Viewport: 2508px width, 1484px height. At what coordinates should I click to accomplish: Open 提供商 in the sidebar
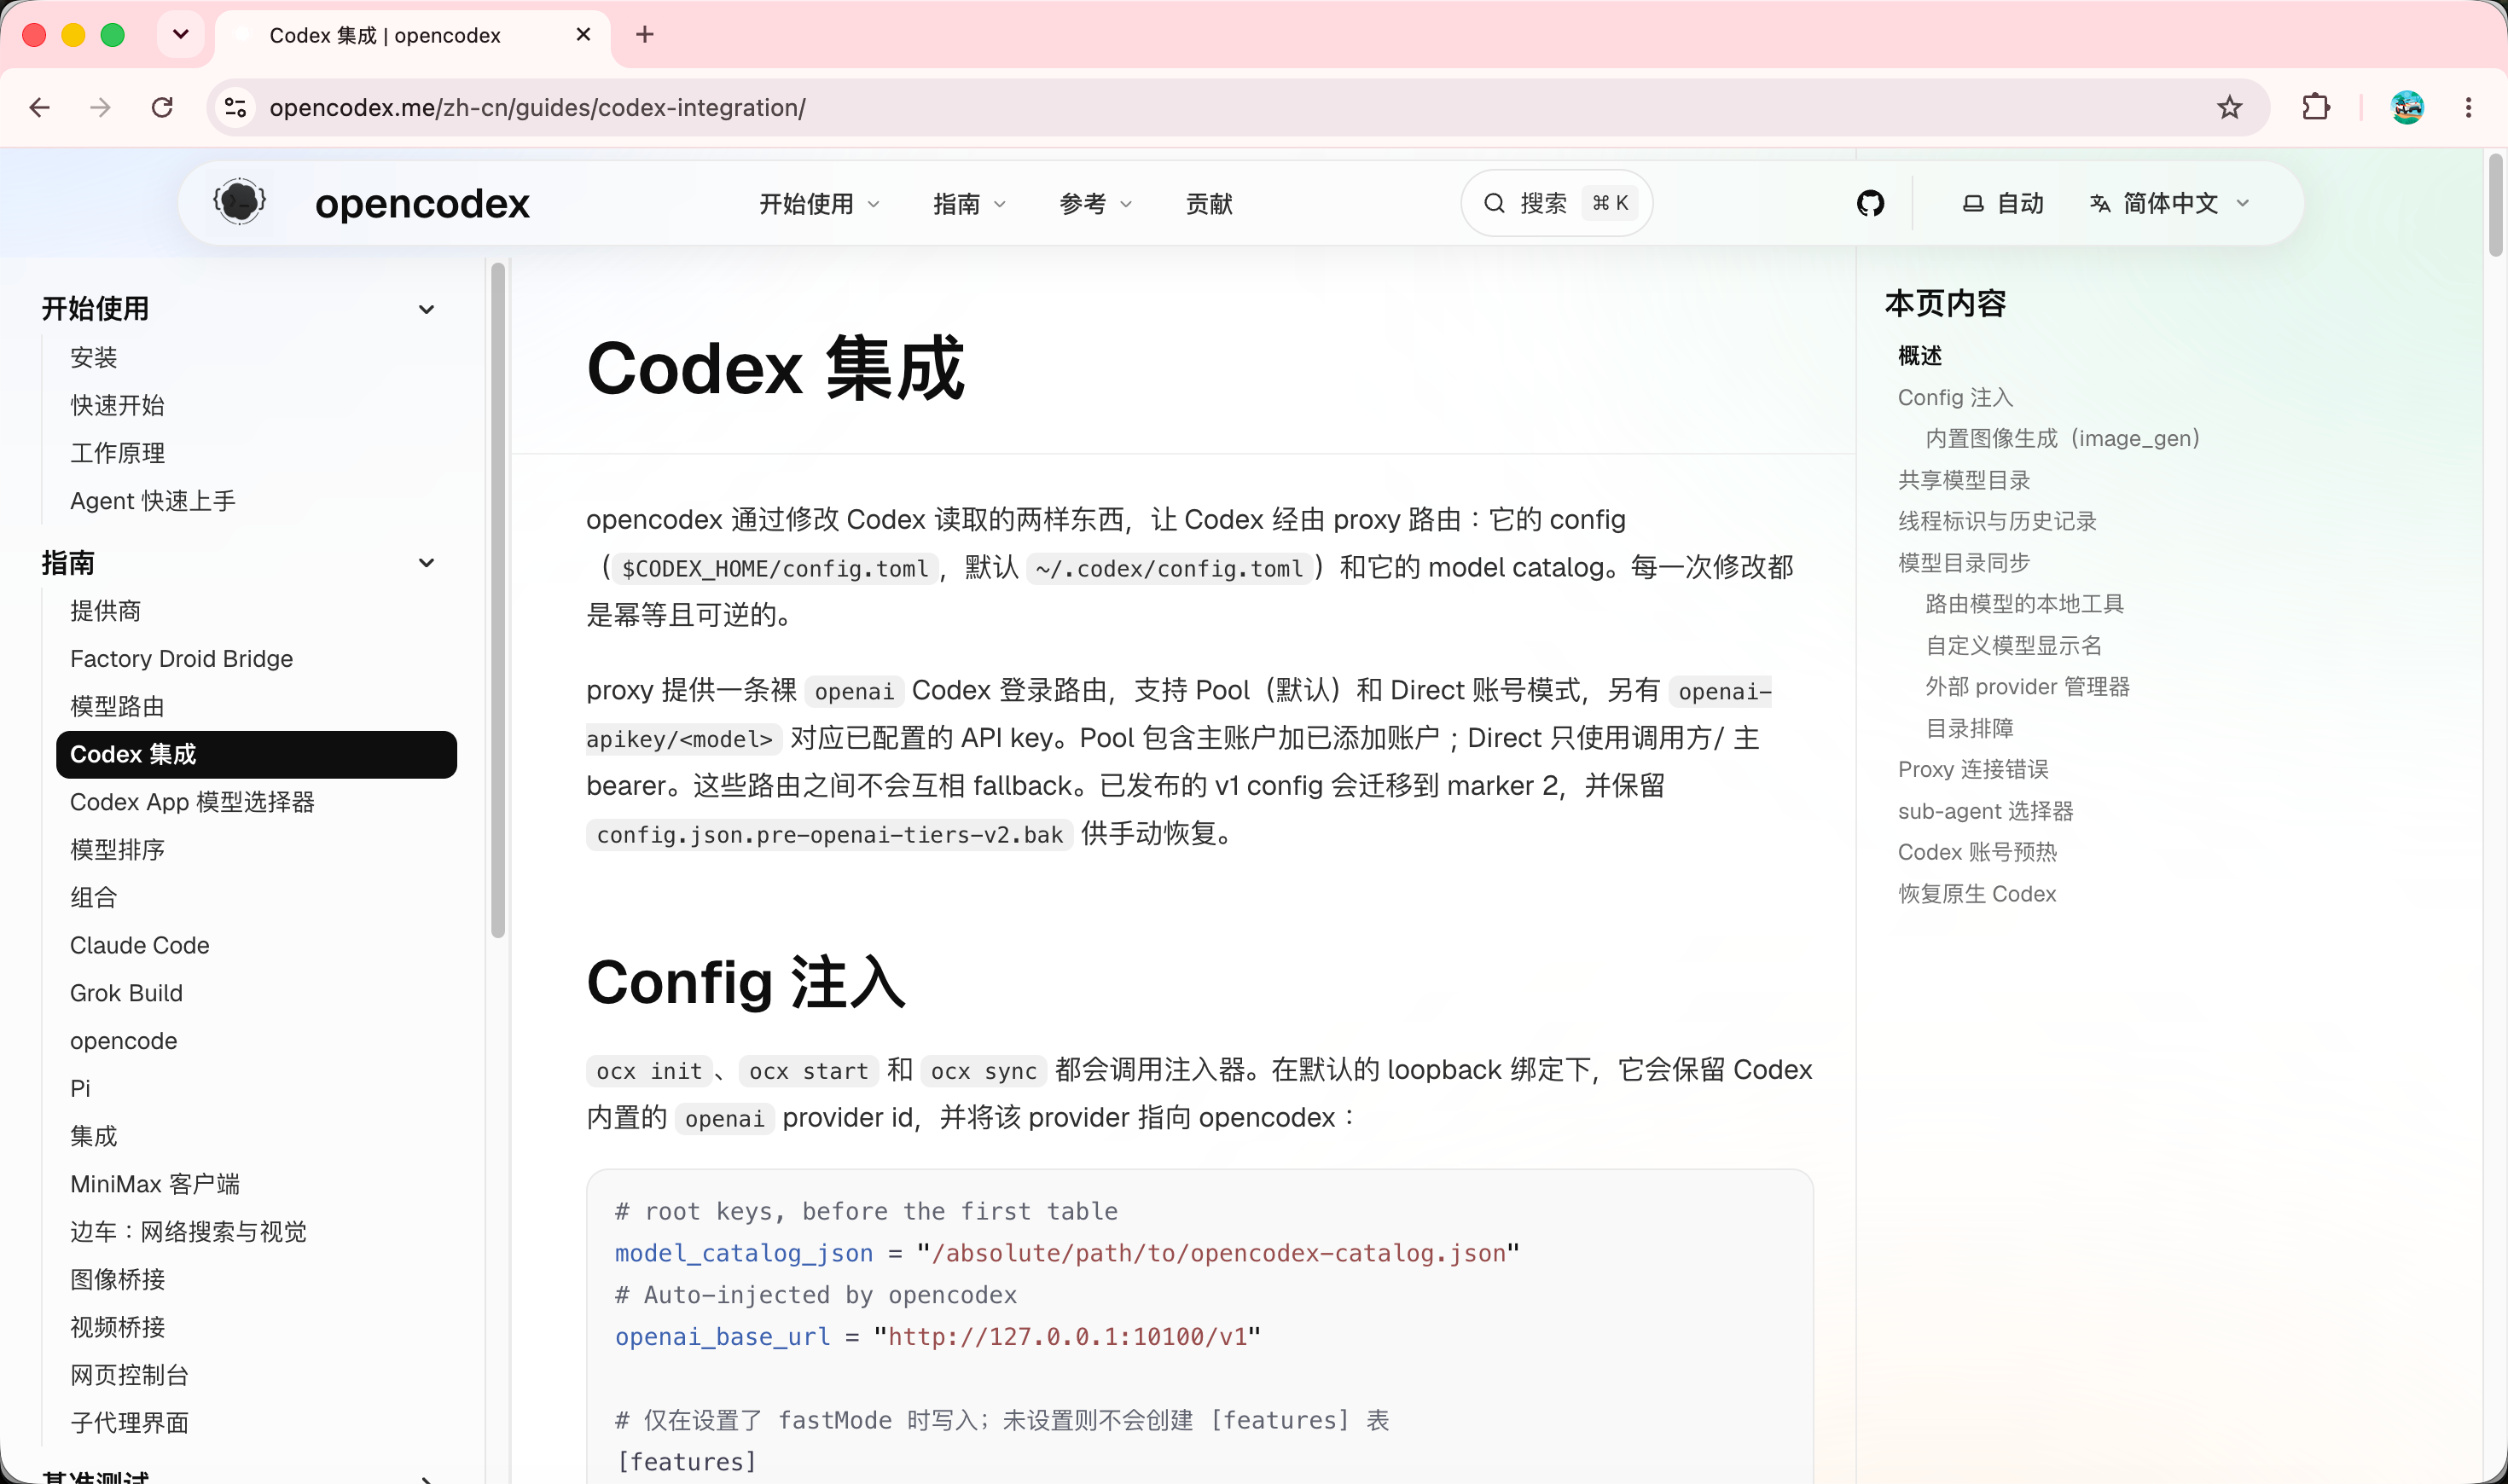105,611
